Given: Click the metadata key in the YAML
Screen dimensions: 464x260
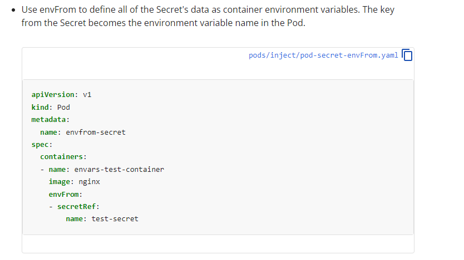Looking at the screenshot, I should (48, 119).
